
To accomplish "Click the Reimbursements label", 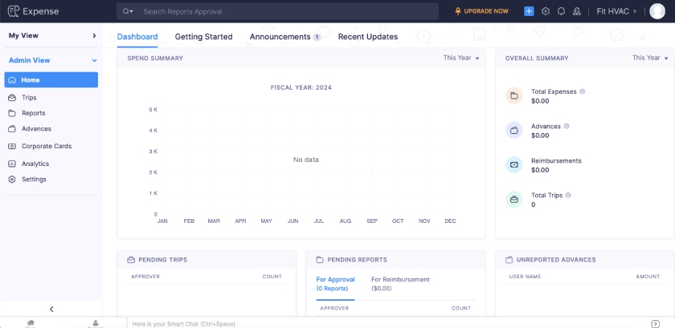I will (x=556, y=160).
